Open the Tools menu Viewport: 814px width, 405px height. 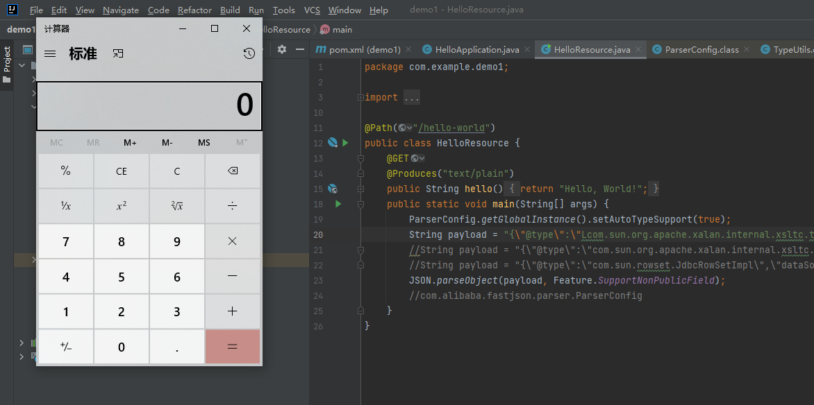[284, 10]
